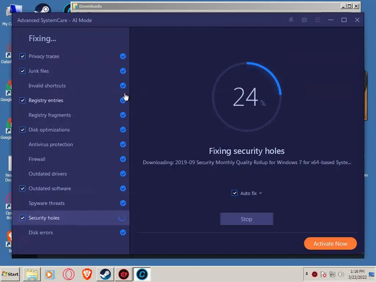Image resolution: width=376 pixels, height=282 pixels.
Task: Open Opera browser from taskbar
Action: [69, 274]
